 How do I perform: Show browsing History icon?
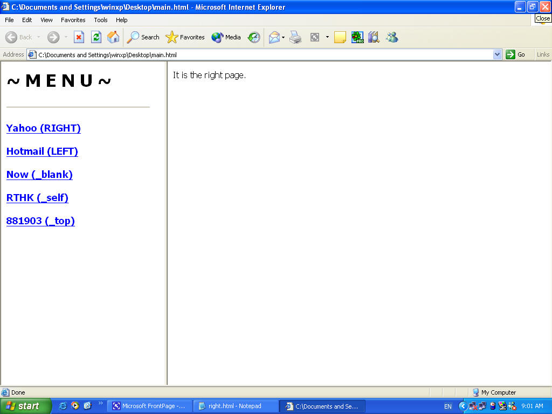point(254,37)
